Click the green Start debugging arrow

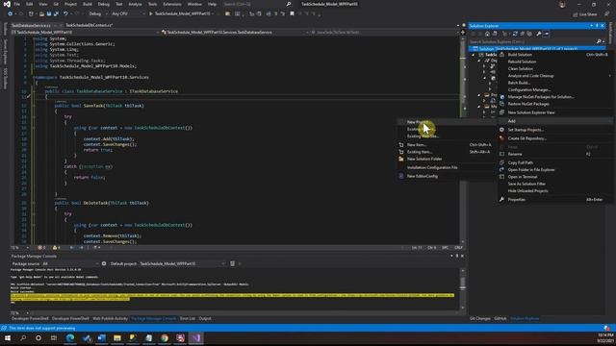[151, 13]
